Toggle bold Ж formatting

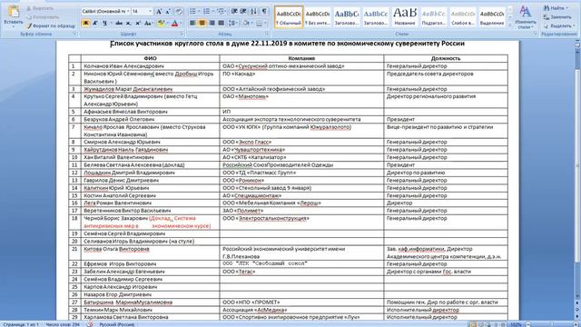[x=85, y=23]
